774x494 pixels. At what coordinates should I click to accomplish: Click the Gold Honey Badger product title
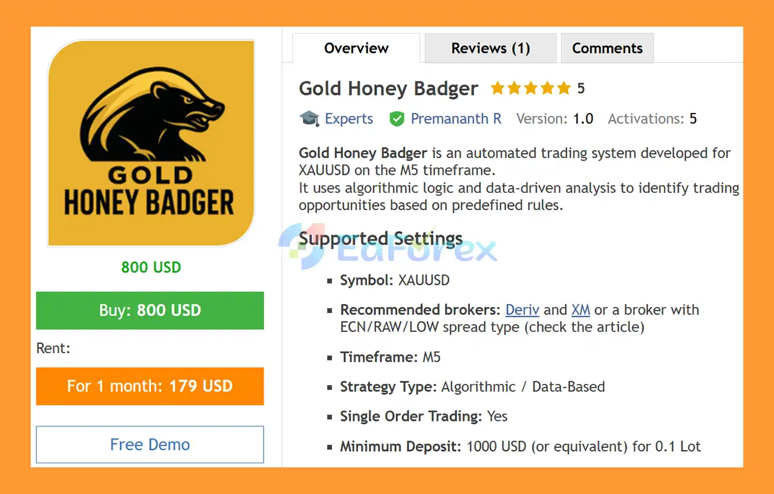(x=388, y=89)
